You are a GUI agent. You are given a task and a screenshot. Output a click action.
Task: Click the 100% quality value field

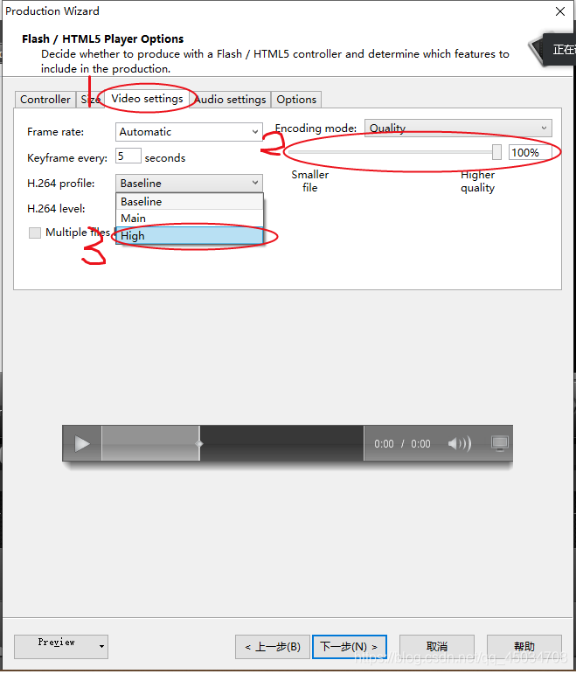click(x=530, y=153)
